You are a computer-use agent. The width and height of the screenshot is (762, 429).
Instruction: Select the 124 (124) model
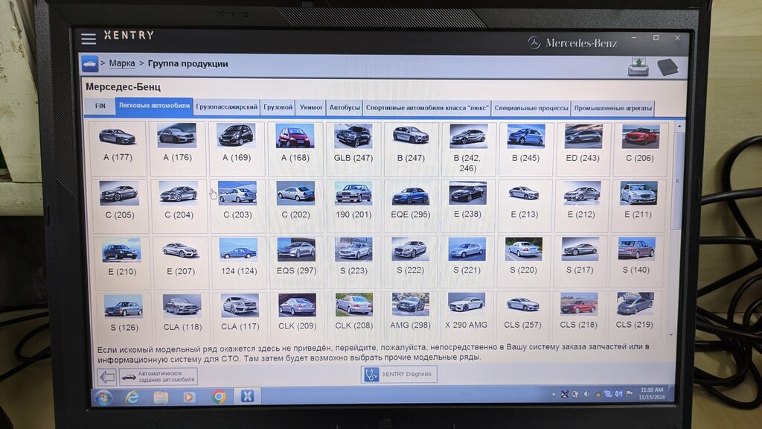(x=239, y=262)
